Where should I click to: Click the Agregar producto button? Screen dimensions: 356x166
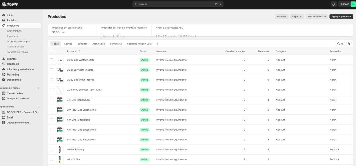[341, 16]
